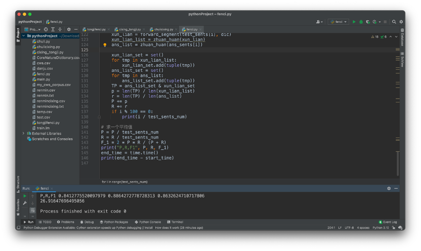421x251 pixels.
Task: Open the user account icon menu
Action: [319, 22]
